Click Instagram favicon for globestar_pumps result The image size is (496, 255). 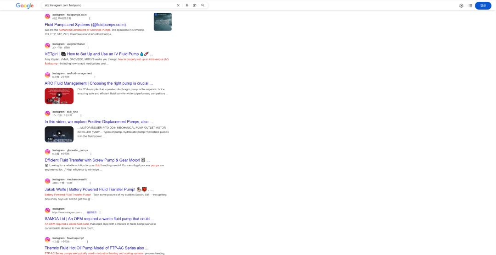[47, 152]
